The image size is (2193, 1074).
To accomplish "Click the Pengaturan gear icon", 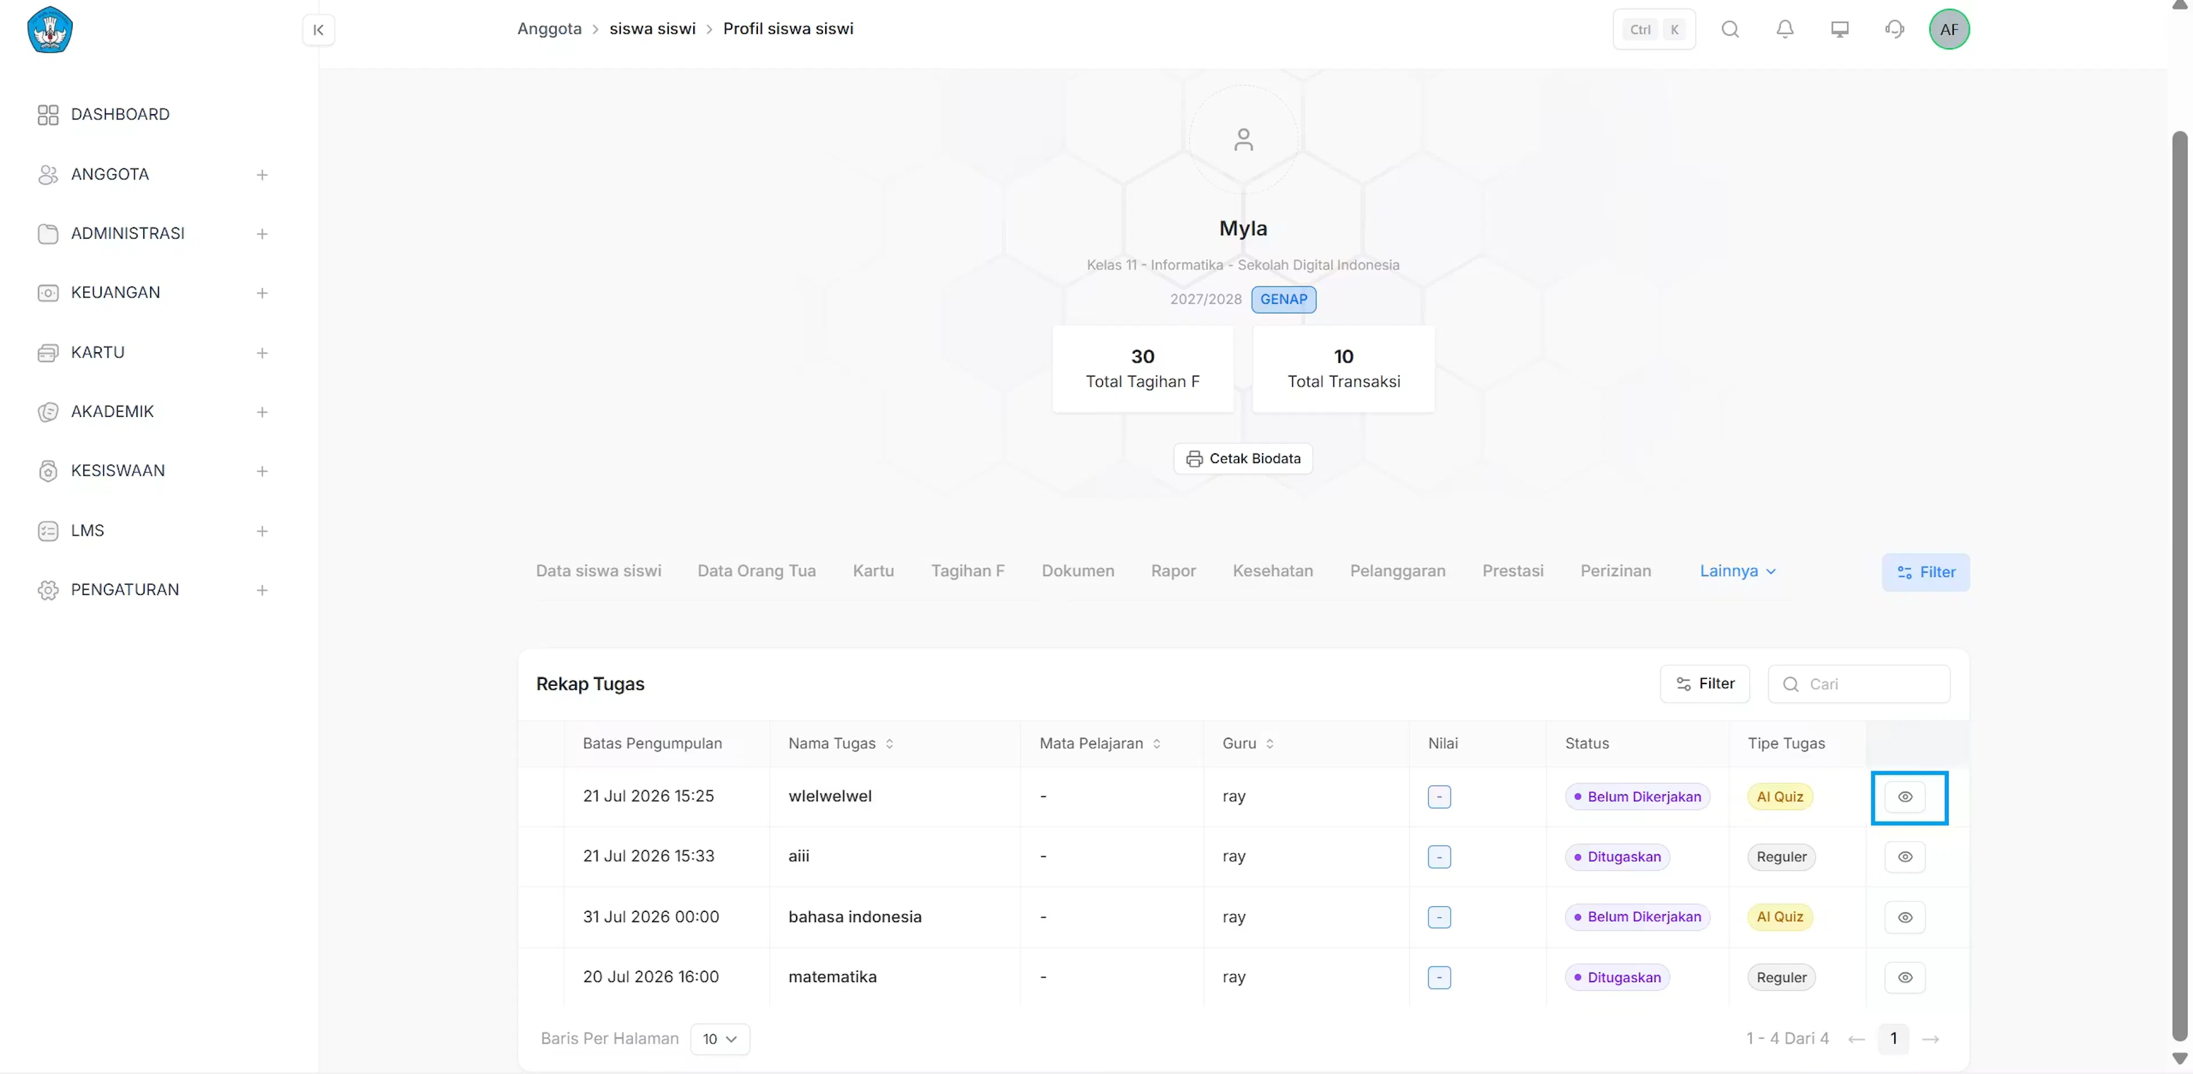I will tap(47, 590).
